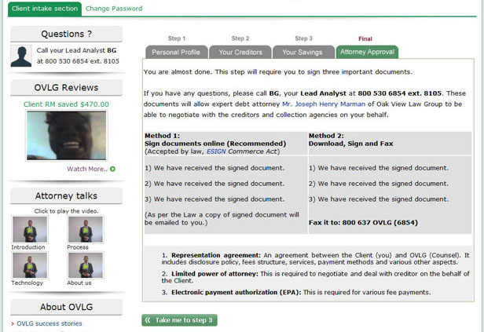Open the Mr. Joseph Henry Marman link
The image size is (484, 332).
pos(324,104)
